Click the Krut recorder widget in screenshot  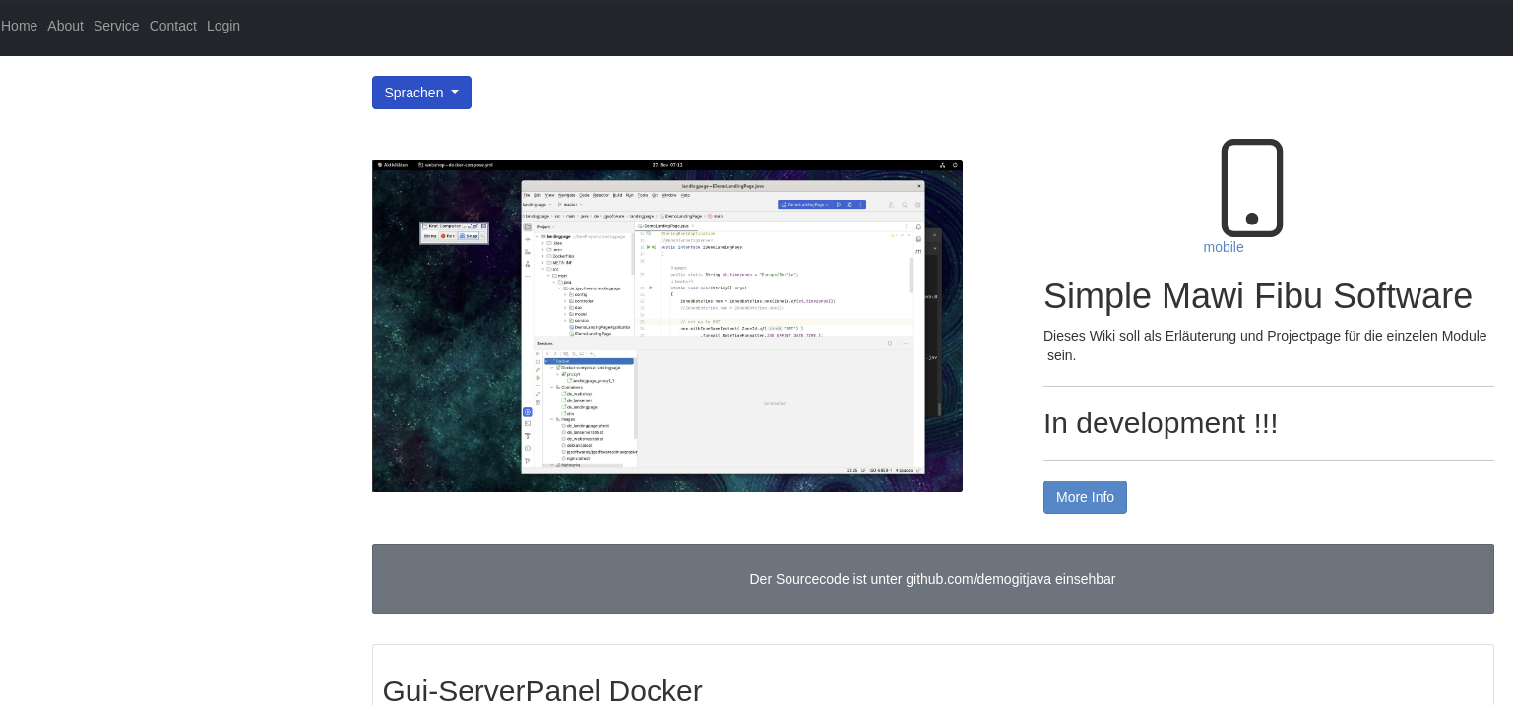click(454, 232)
